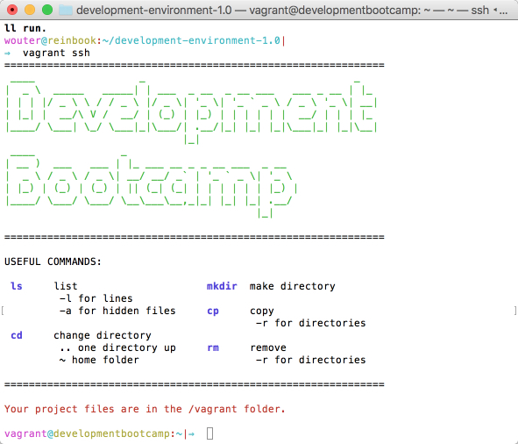This screenshot has width=518, height=444.
Task: Click the green zoom window button
Action: 47,10
